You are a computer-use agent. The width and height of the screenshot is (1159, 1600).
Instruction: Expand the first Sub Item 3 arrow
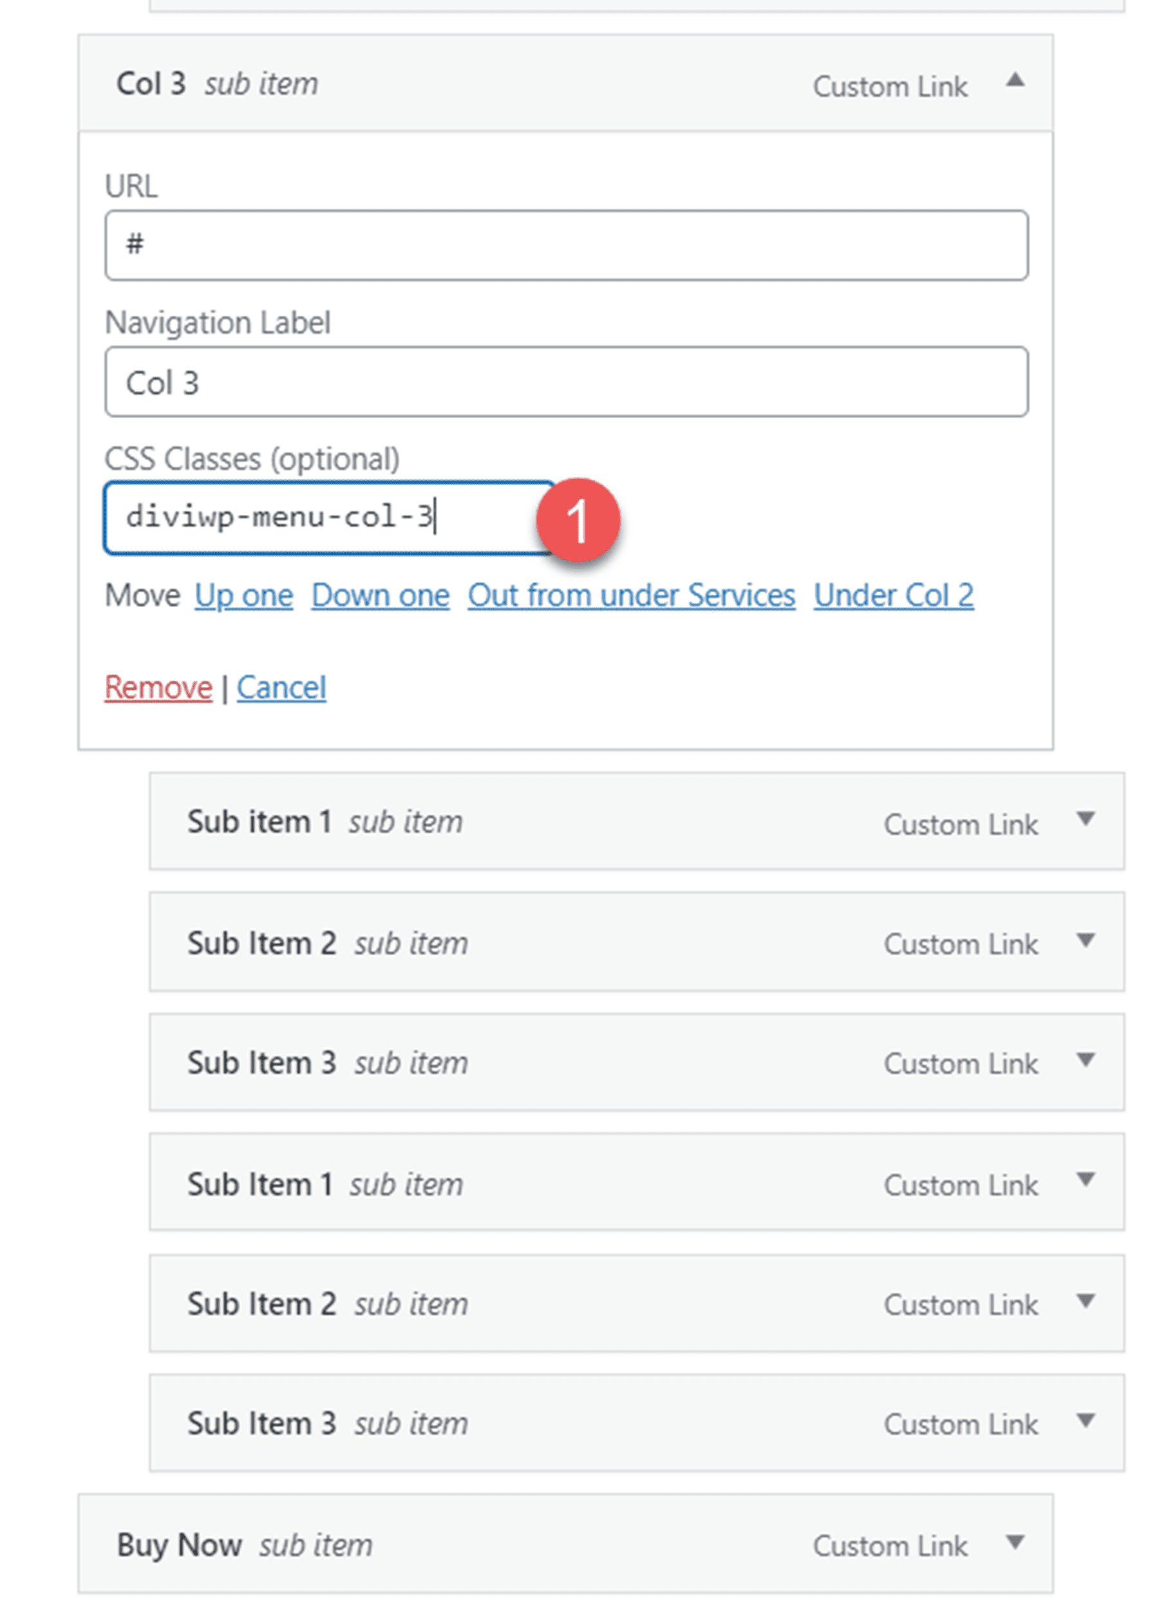point(1086,1059)
